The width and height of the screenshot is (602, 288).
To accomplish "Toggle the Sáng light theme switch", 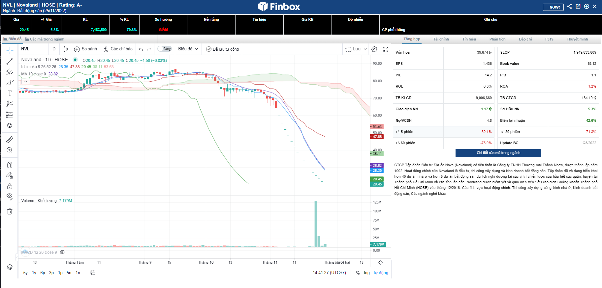I will pos(165,49).
